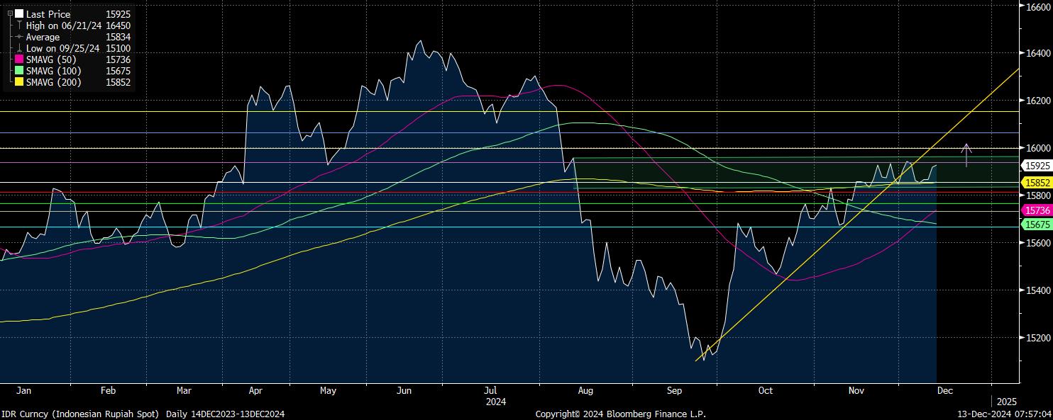Click the magenta 15736 price axis tag

pyautogui.click(x=1036, y=210)
